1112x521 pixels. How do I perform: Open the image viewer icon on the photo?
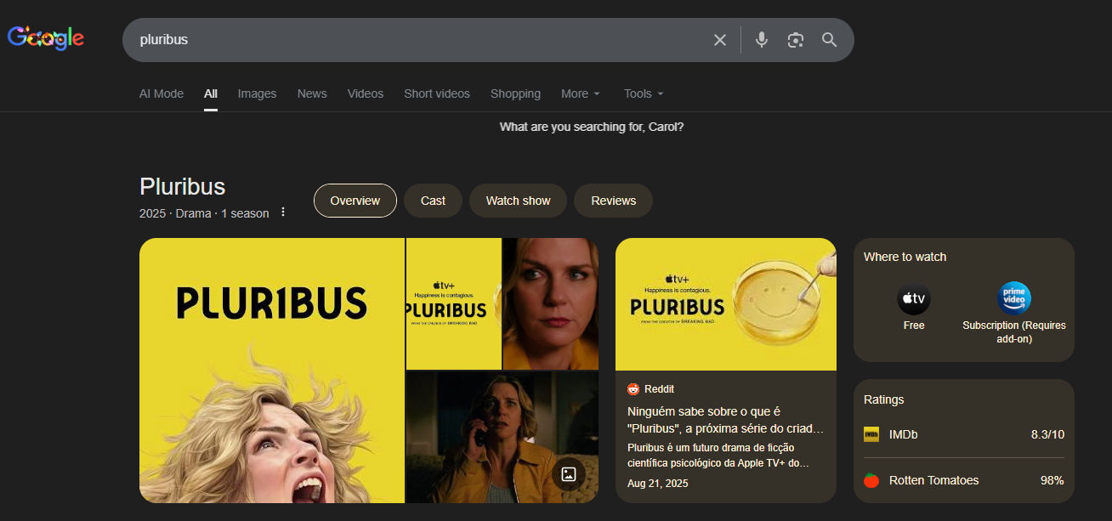(568, 476)
